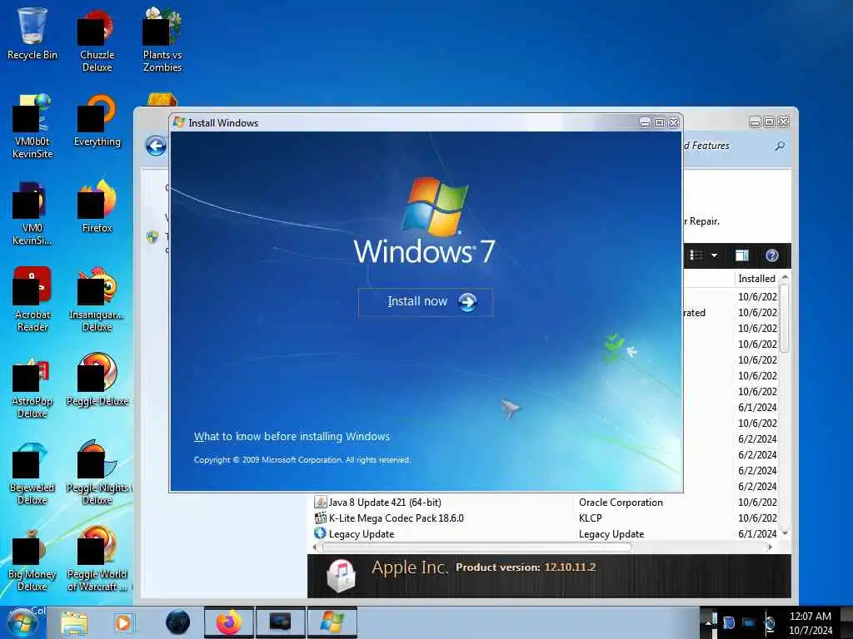The image size is (853, 639).
Task: Open the Everything search shortcut
Action: (97, 121)
